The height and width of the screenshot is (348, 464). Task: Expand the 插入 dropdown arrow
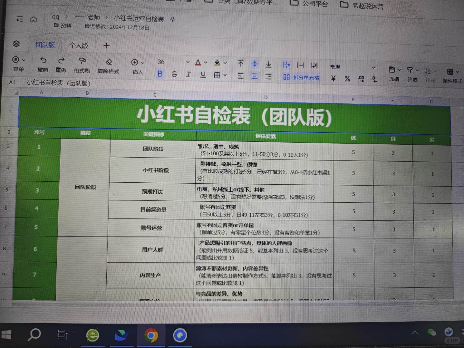143,63
